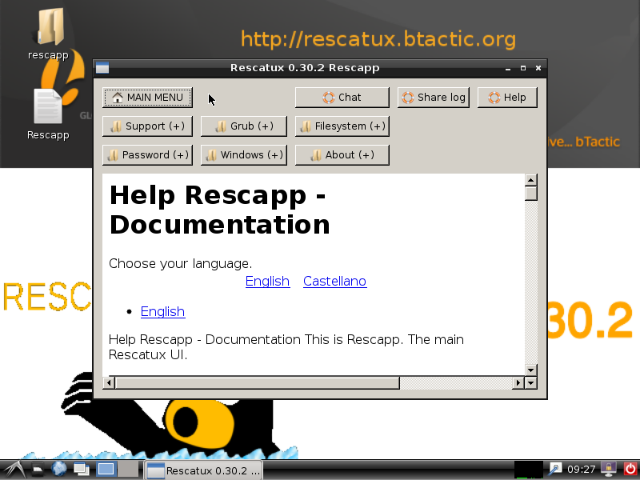Image resolution: width=640 pixels, height=480 pixels.
Task: Open the MAIN MENU button
Action: [147, 98]
